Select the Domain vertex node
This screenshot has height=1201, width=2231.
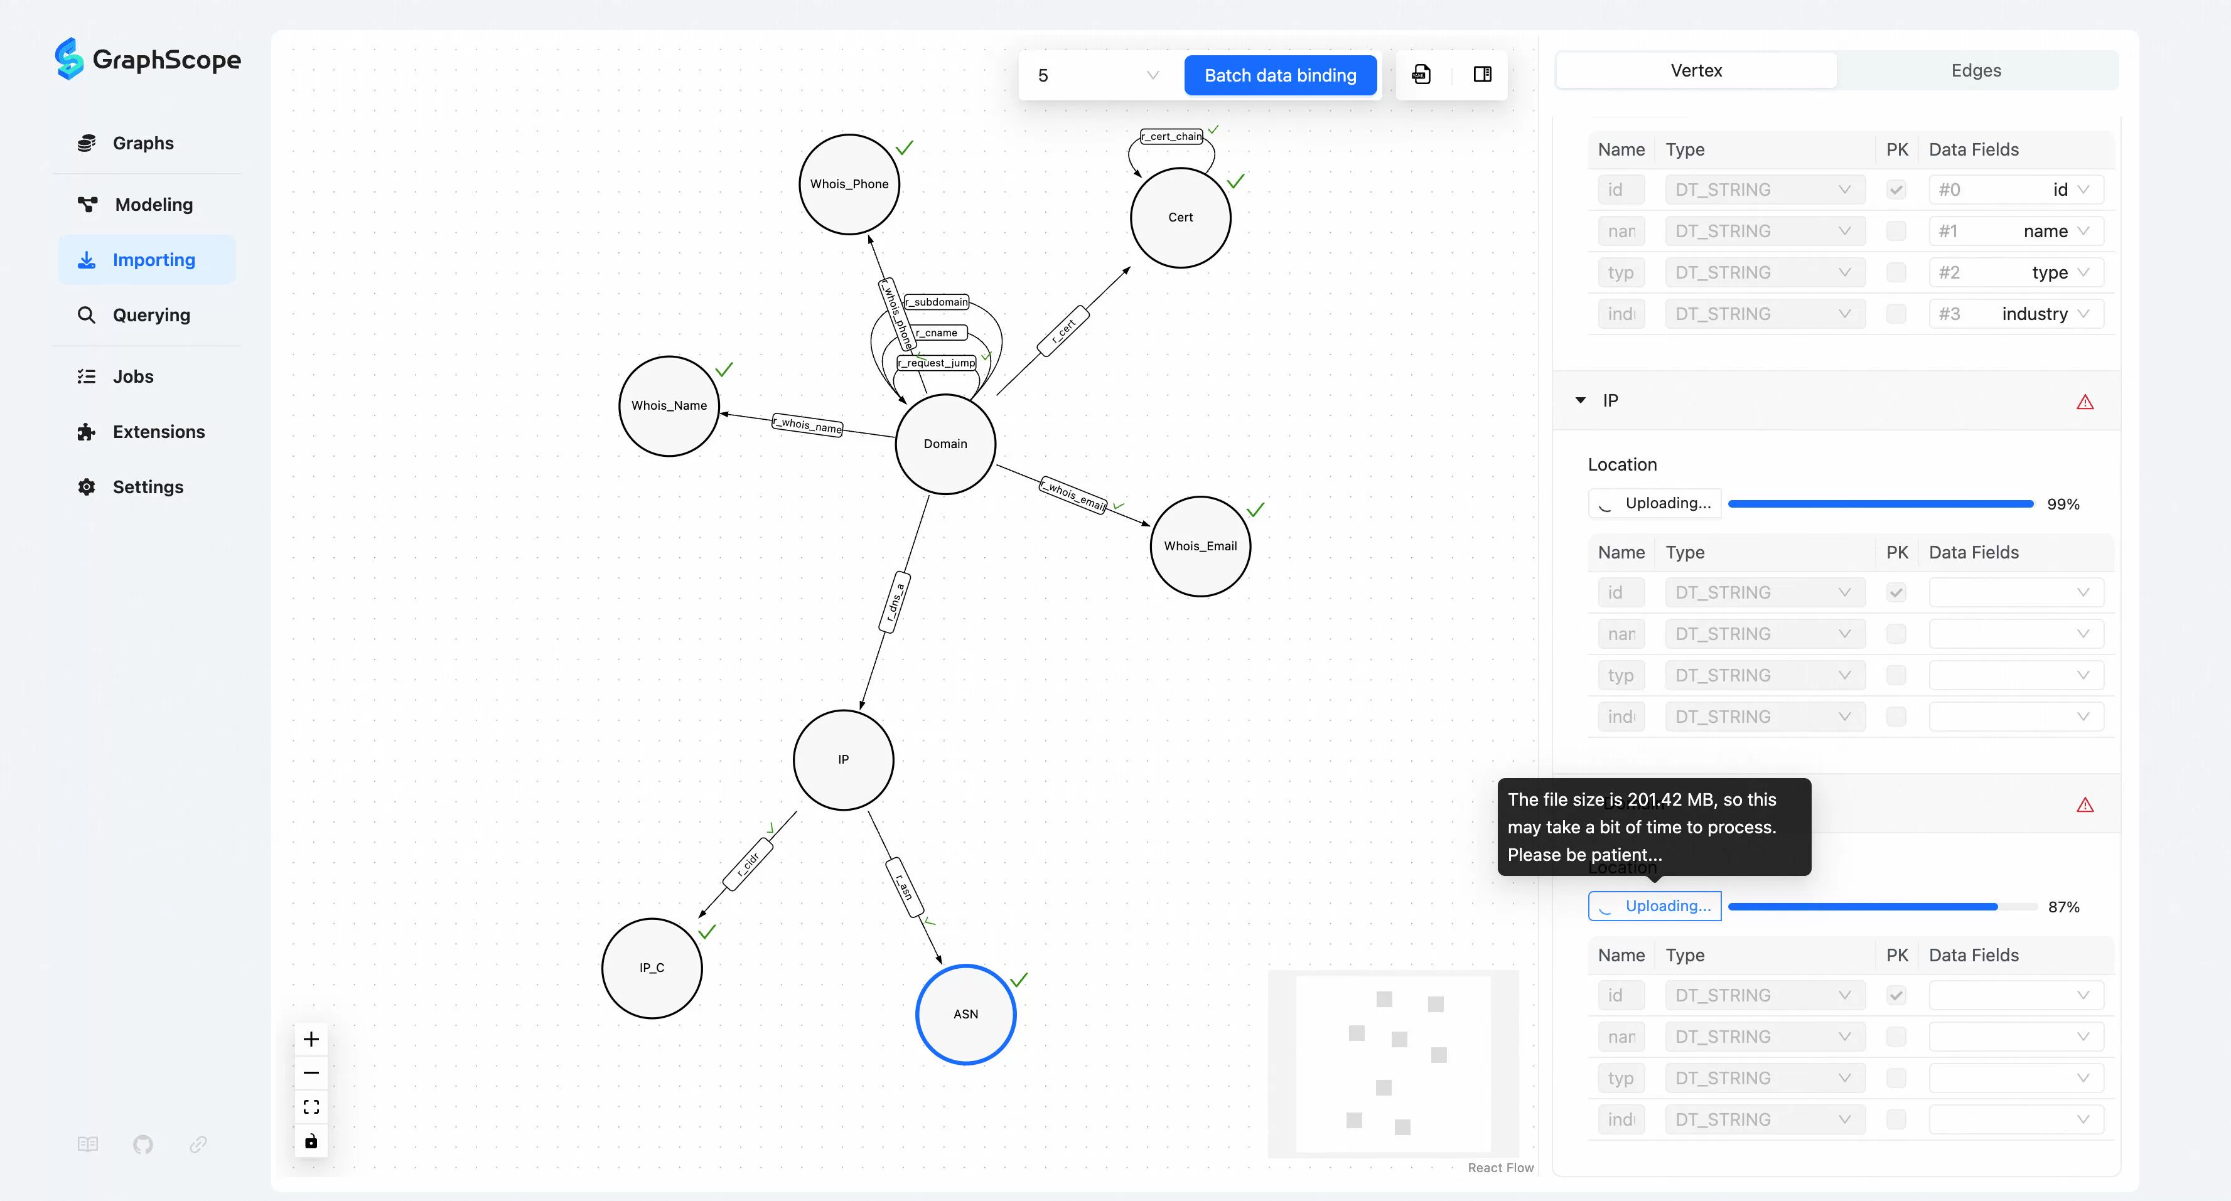pos(945,444)
